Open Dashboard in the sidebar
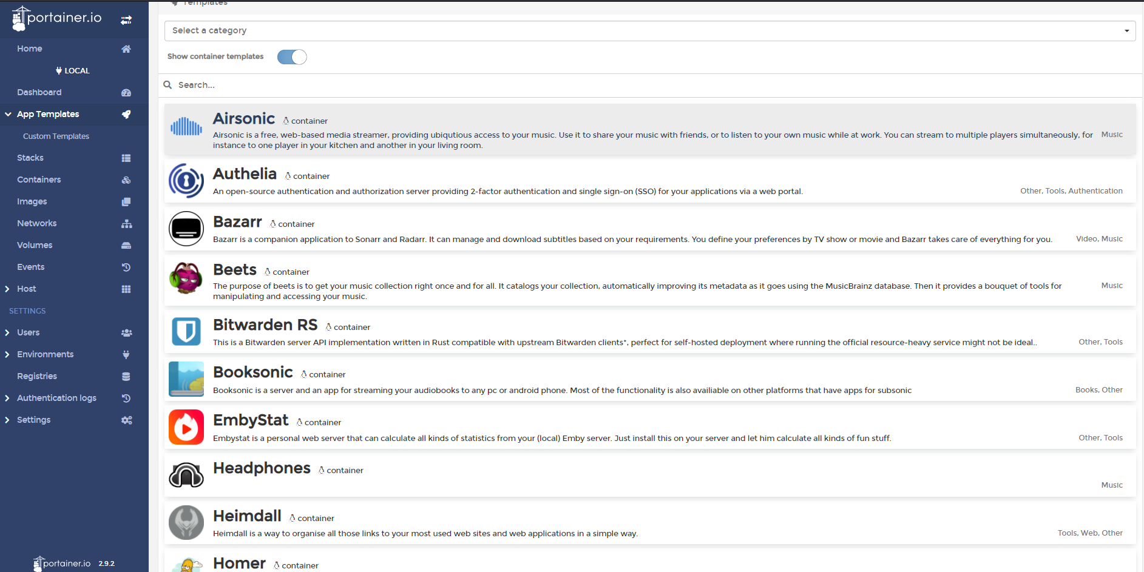Image resolution: width=1144 pixels, height=572 pixels. pyautogui.click(x=39, y=92)
